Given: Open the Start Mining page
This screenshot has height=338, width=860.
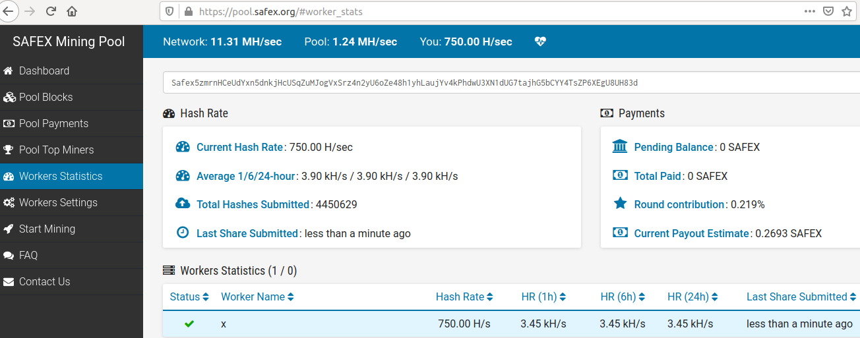Looking at the screenshot, I should (x=71, y=229).
